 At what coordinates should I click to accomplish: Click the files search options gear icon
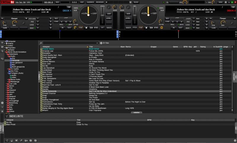coord(101,43)
